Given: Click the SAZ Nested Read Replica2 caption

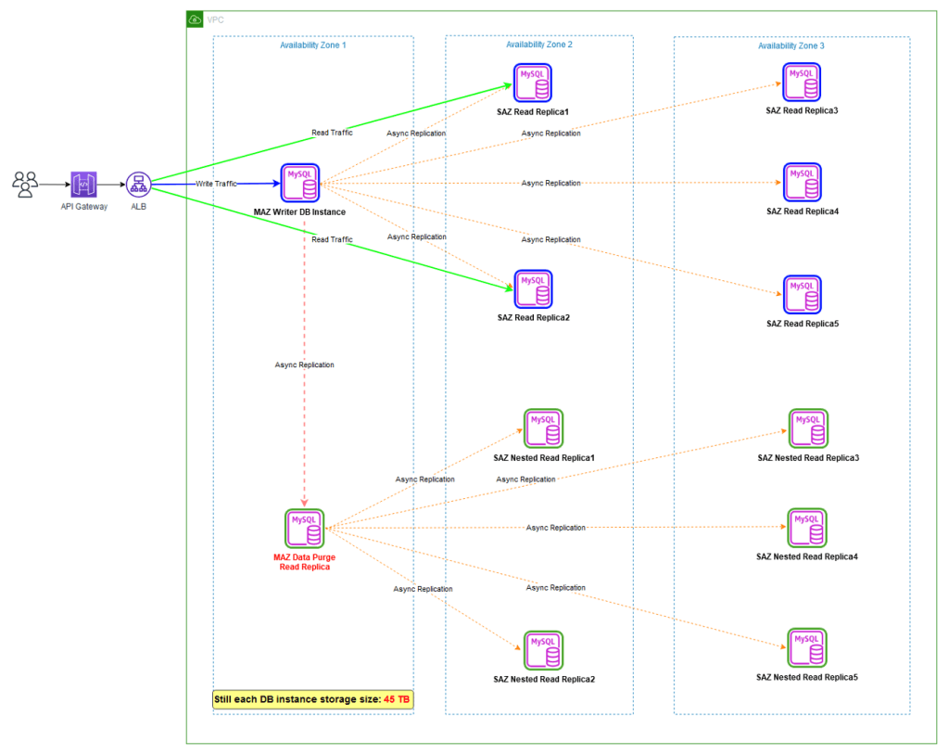Looking at the screenshot, I should (543, 679).
